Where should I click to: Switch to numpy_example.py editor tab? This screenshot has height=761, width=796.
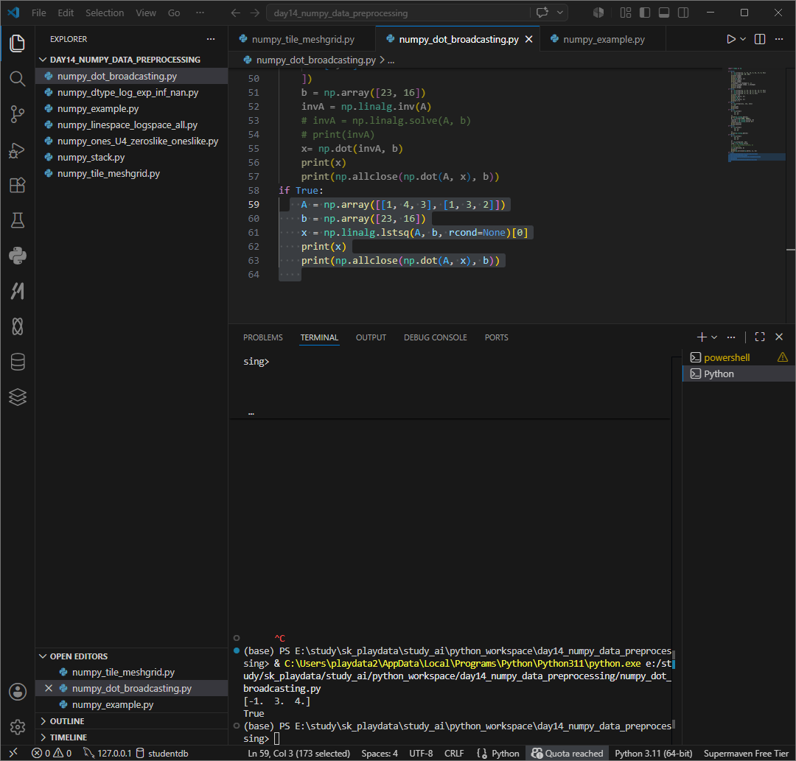click(604, 39)
